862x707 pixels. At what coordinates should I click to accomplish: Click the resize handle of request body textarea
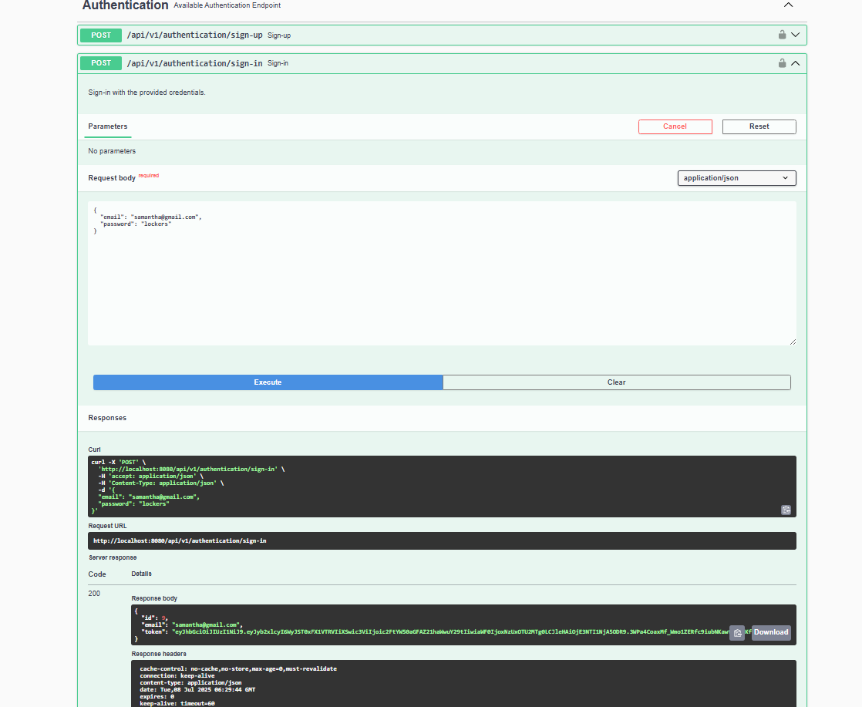(793, 342)
